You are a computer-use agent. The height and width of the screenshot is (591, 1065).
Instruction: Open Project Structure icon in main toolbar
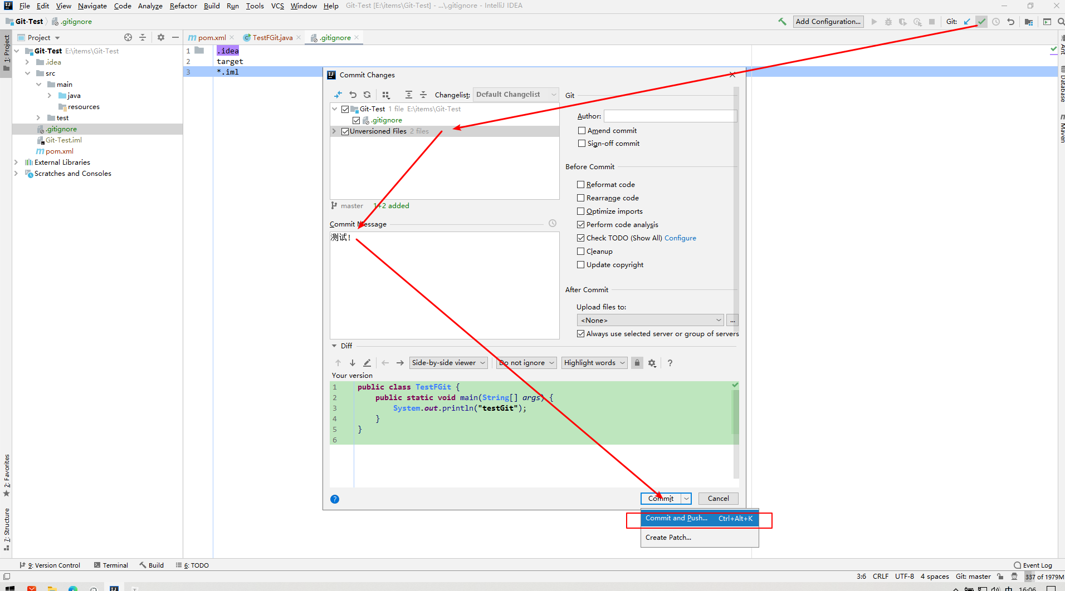coord(1029,22)
